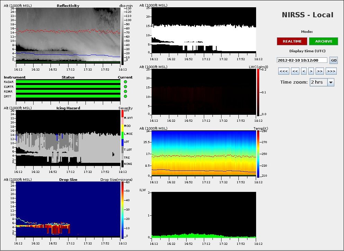This screenshot has width=344, height=251.
Task: Step forward with the single-right arrow
Action: [311, 72]
